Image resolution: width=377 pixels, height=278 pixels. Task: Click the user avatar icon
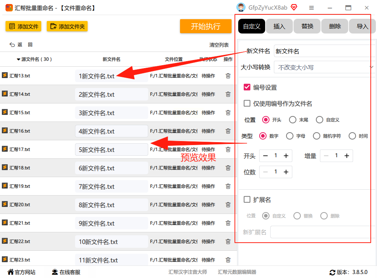(x=241, y=7)
